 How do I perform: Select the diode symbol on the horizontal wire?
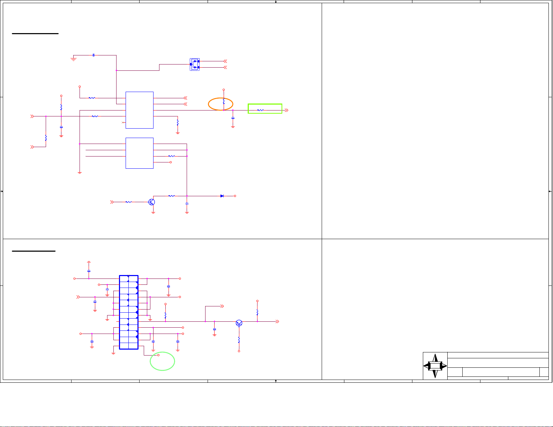click(x=222, y=196)
